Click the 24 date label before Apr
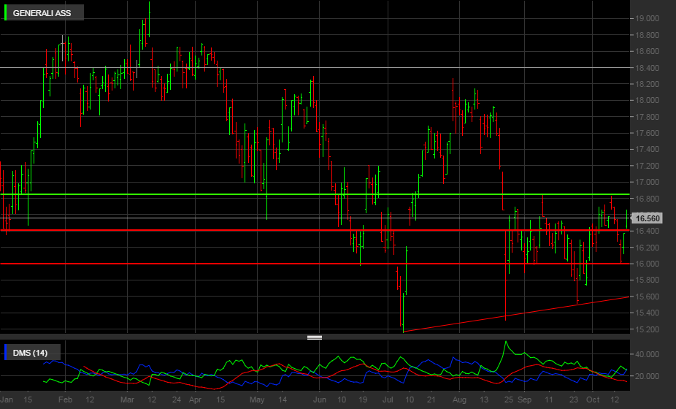The height and width of the screenshot is (409, 676). pos(177,400)
